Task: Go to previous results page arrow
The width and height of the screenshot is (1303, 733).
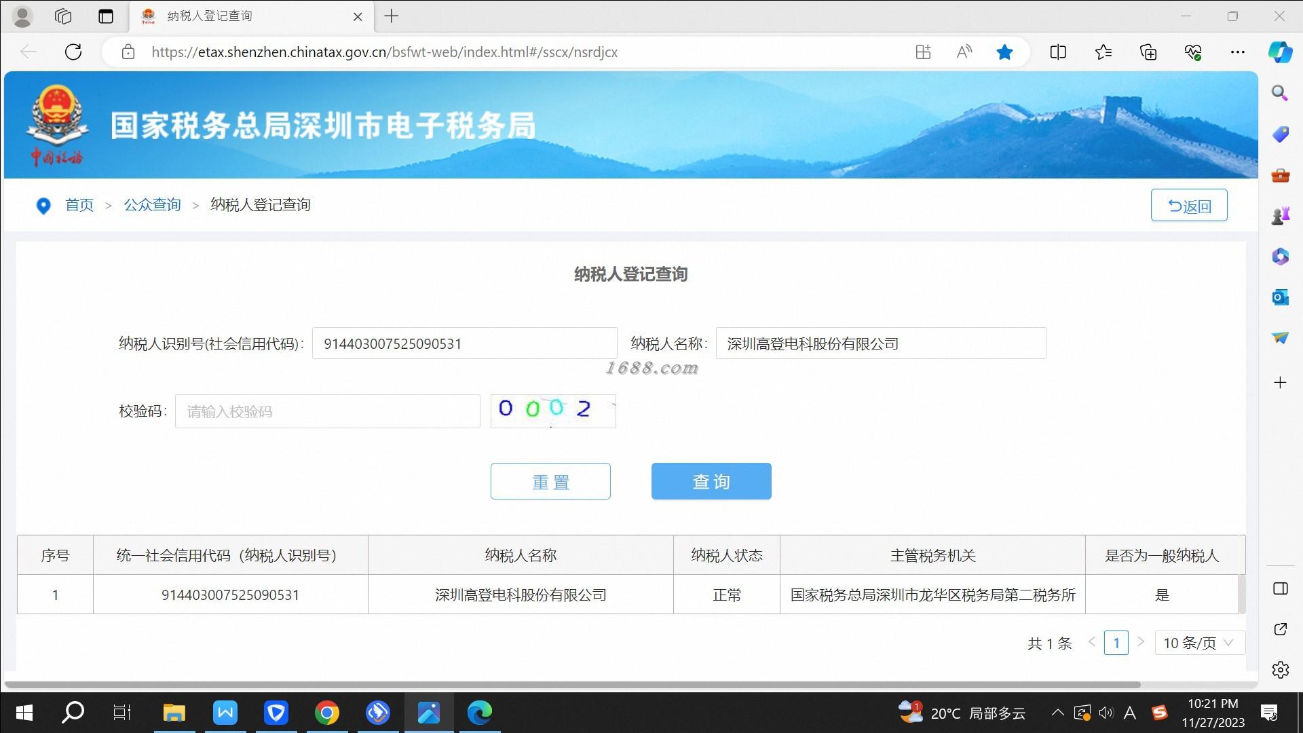Action: coord(1091,642)
